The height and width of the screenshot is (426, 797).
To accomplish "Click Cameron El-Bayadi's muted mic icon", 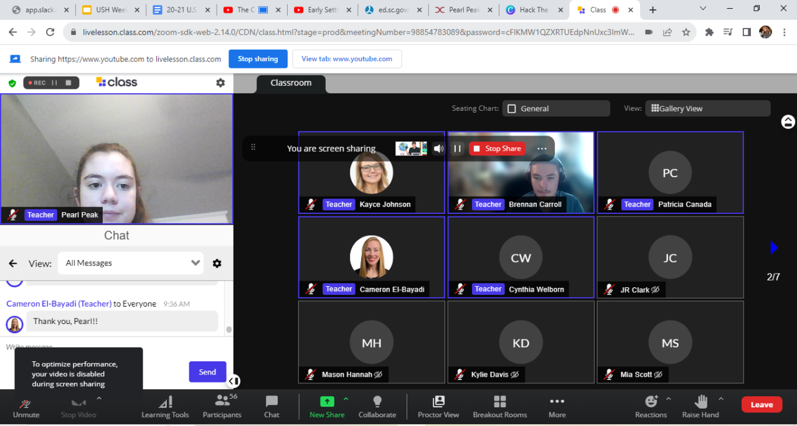I will pyautogui.click(x=310, y=289).
